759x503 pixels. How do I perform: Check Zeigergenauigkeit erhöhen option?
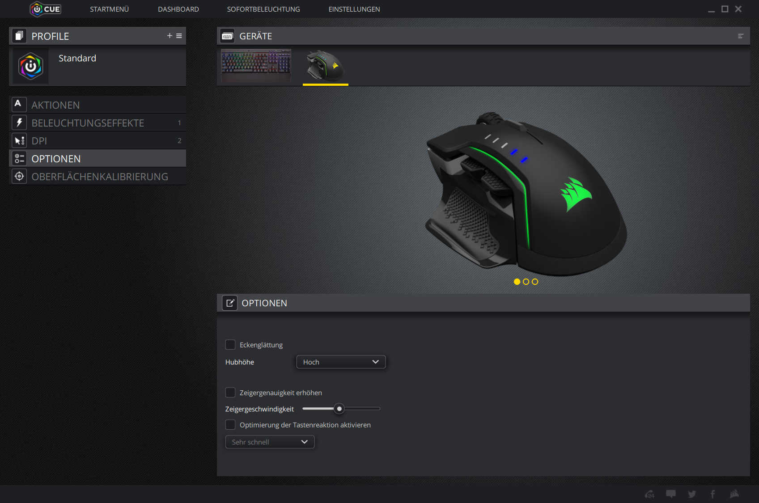[230, 393]
